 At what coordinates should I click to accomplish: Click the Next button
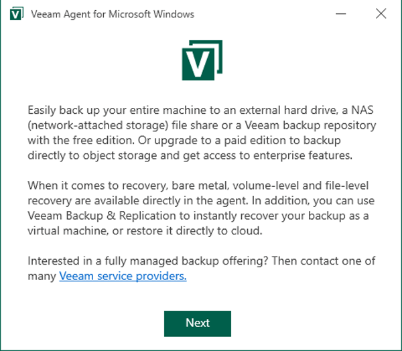pyautogui.click(x=198, y=324)
